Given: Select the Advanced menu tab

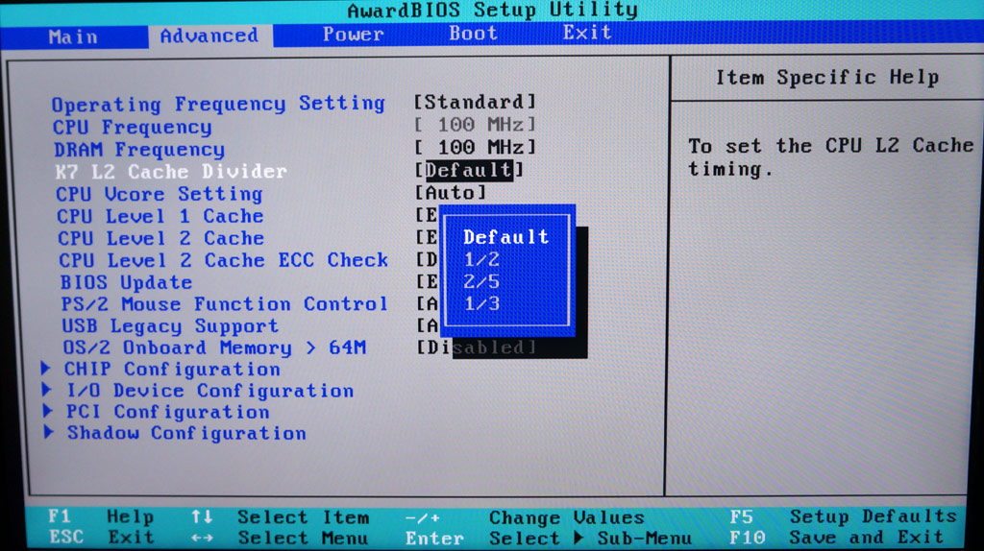Looking at the screenshot, I should pyautogui.click(x=209, y=36).
